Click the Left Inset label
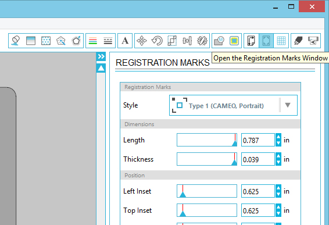 (x=137, y=191)
